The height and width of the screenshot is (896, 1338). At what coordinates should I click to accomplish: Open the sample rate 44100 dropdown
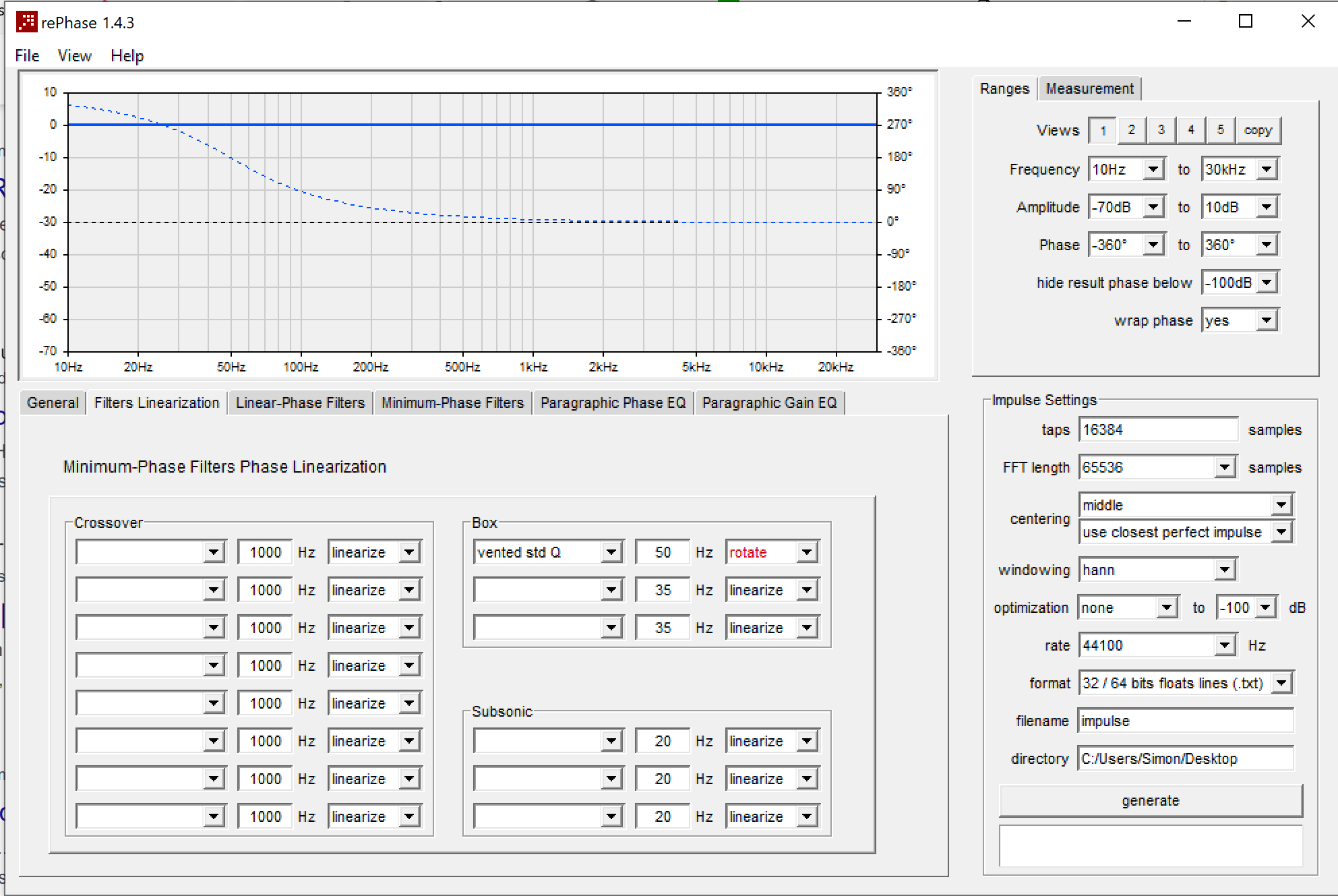coord(1157,645)
